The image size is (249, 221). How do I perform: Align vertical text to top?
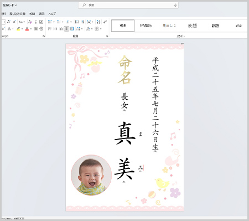pos(50,29)
